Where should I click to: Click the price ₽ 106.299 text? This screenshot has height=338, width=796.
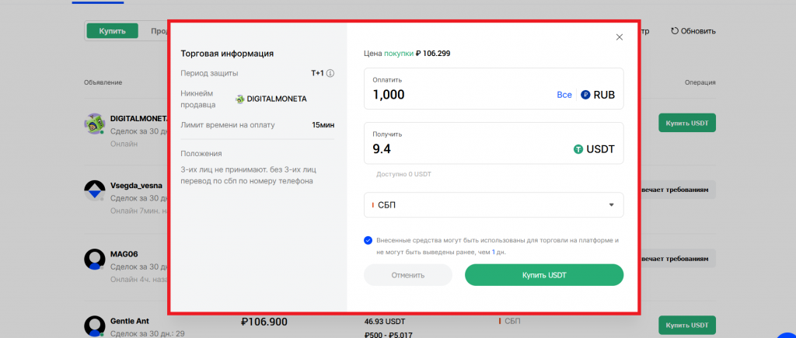point(433,53)
